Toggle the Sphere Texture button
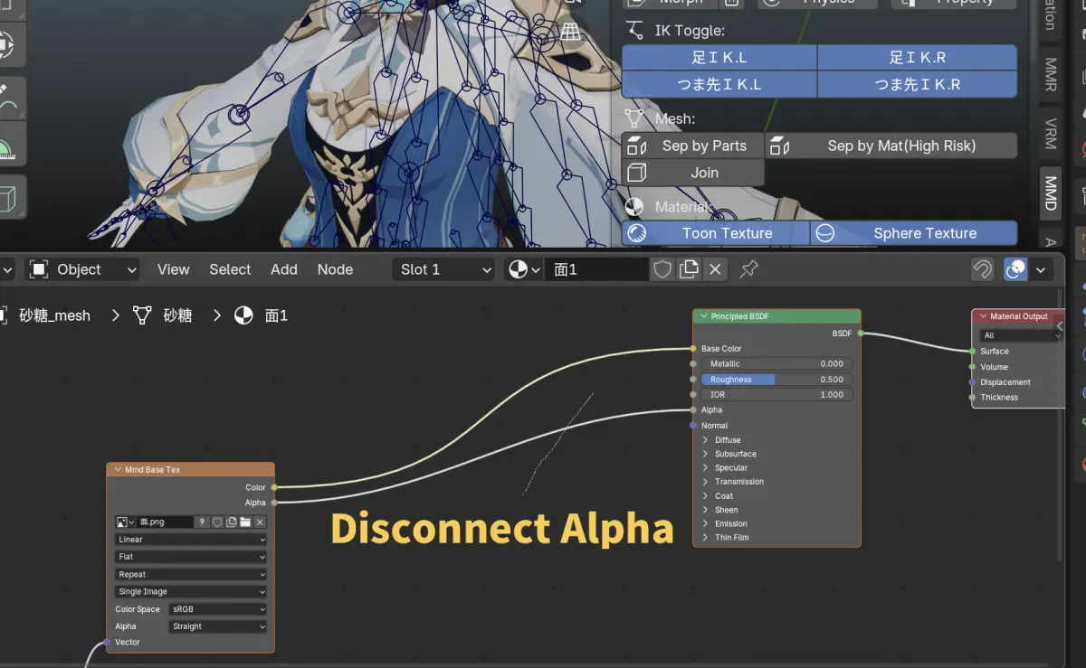The height and width of the screenshot is (668, 1086). [x=913, y=233]
